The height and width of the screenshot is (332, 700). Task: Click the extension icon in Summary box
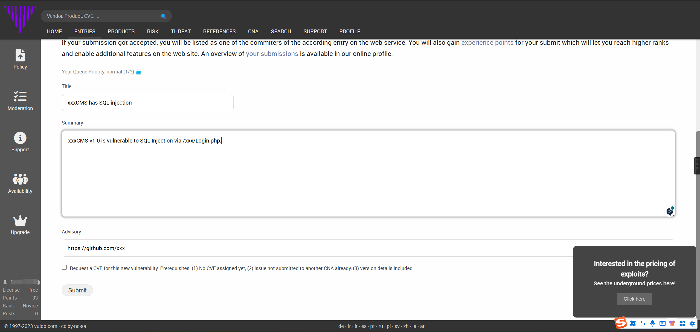click(x=670, y=211)
